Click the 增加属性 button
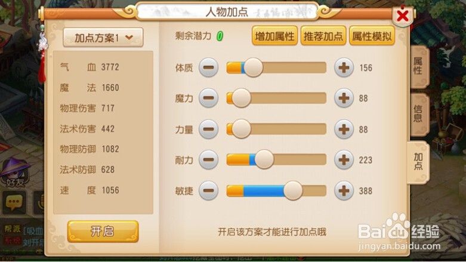Screen dimensions: 466x262 tap(274, 36)
